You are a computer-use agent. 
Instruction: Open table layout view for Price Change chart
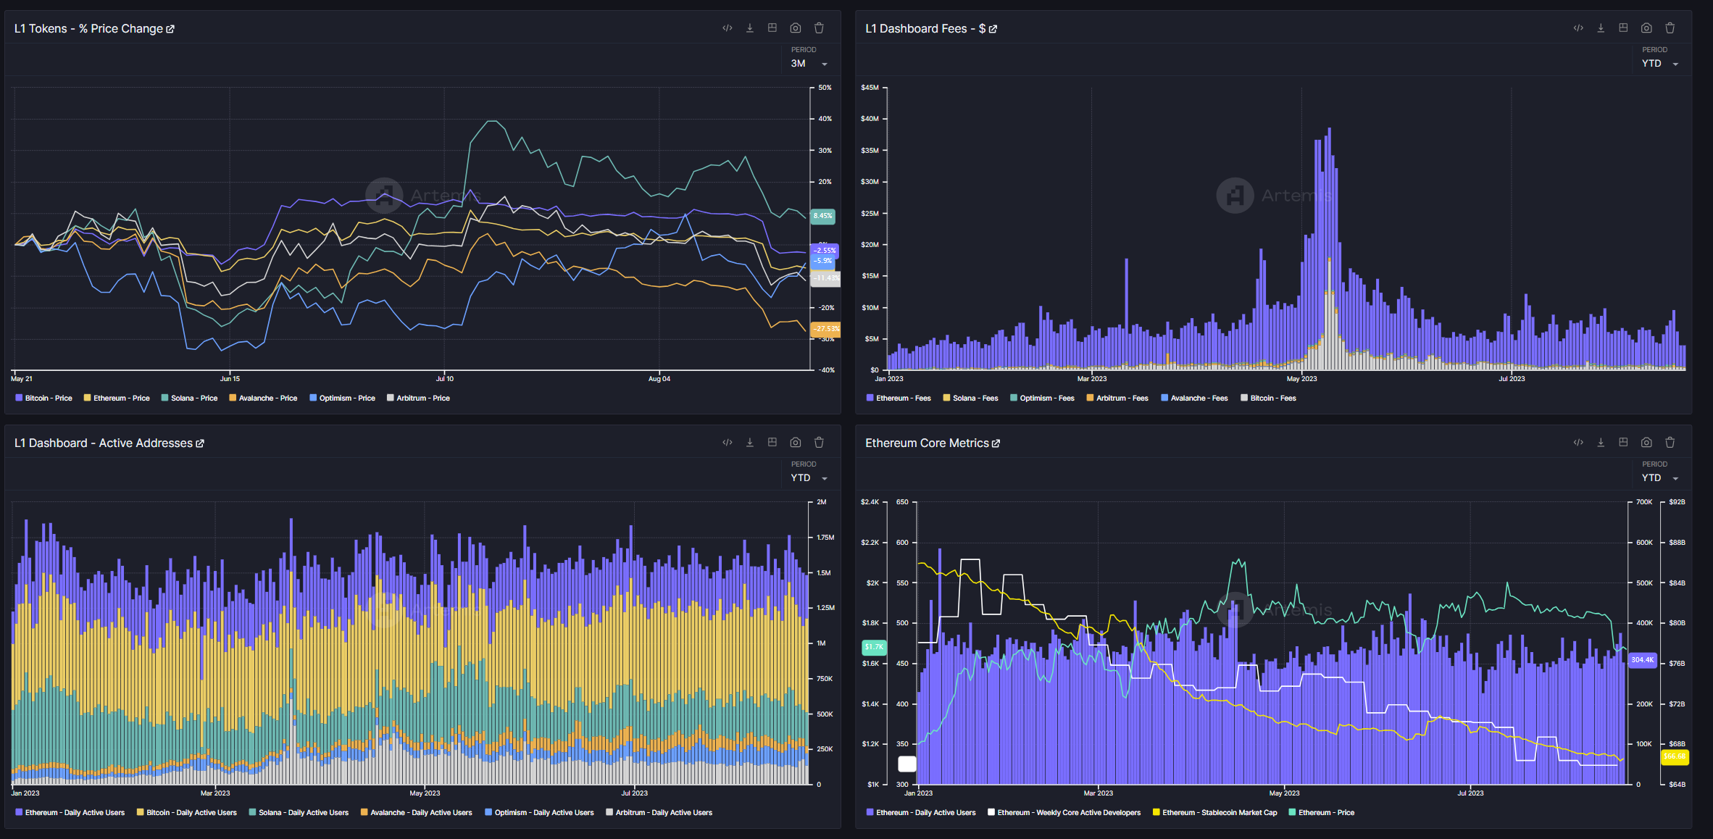(772, 28)
